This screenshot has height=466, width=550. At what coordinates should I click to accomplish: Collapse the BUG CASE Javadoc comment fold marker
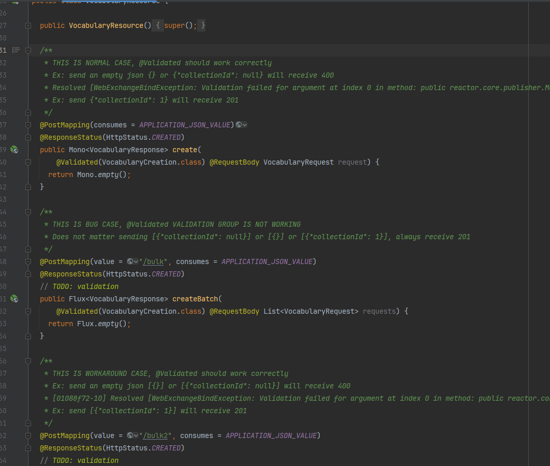(x=28, y=212)
